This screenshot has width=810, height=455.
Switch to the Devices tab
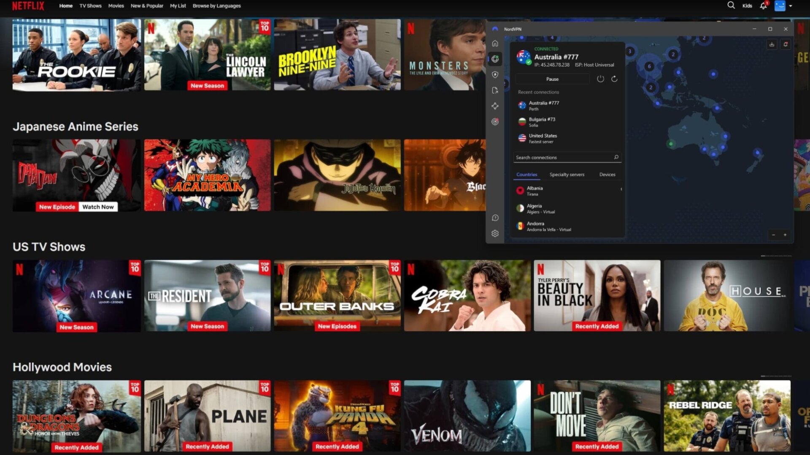click(x=607, y=174)
